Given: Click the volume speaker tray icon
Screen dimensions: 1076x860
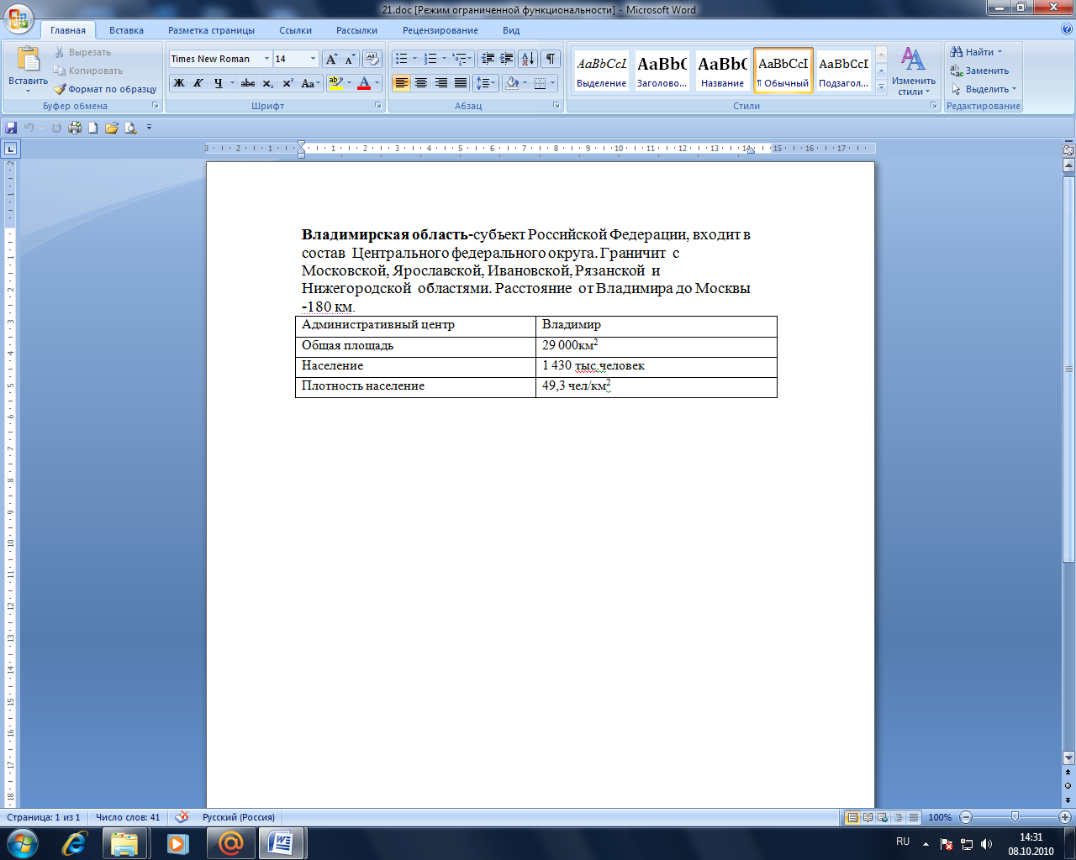Looking at the screenshot, I should (986, 844).
